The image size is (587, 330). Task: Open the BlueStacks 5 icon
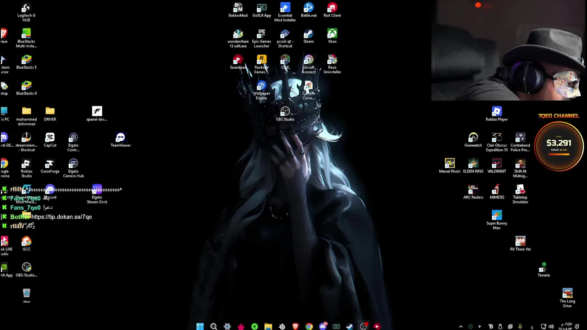(x=26, y=62)
